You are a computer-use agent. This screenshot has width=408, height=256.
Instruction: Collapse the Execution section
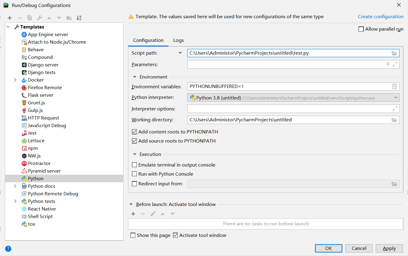[135, 154]
